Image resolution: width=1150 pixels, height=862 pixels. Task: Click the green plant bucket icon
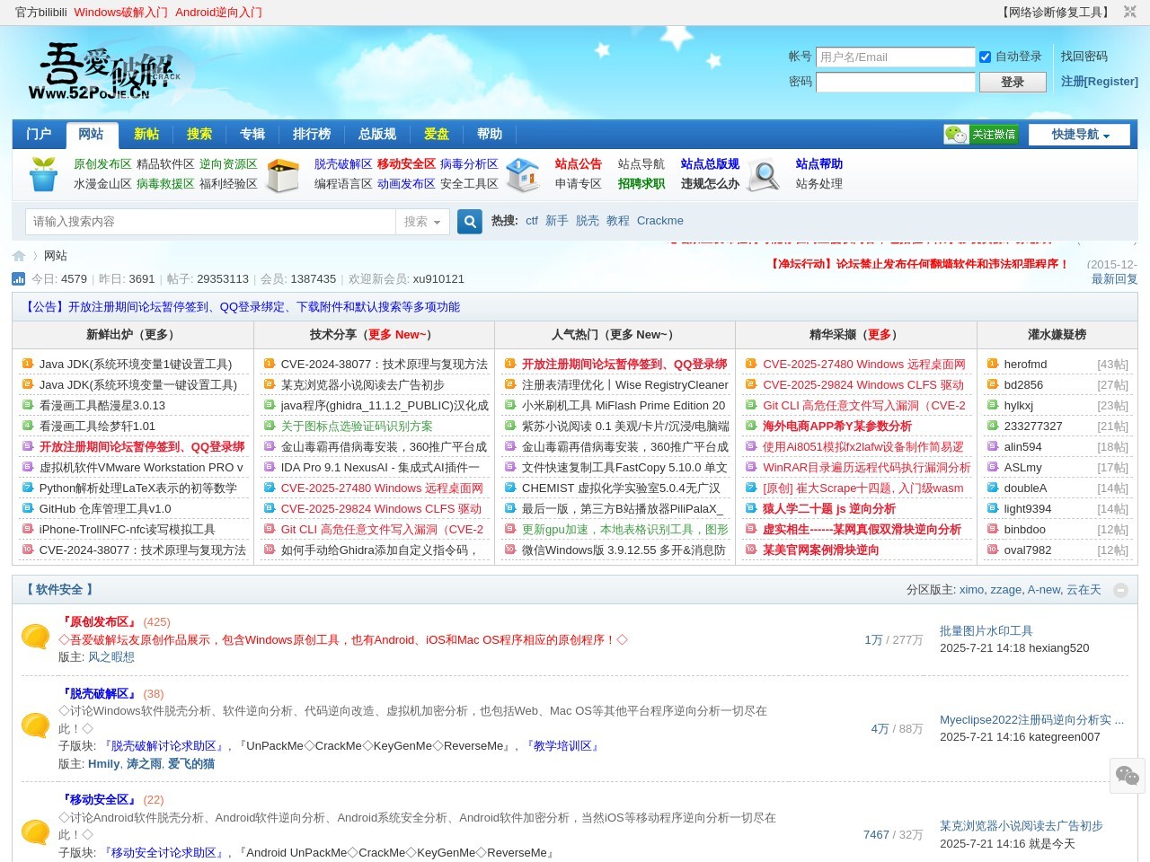43,174
